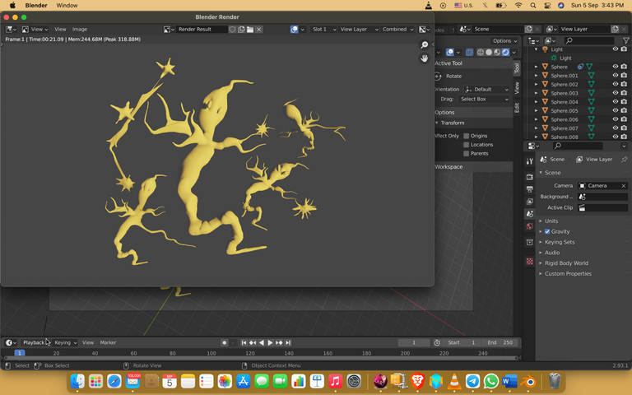Hide Sphere.001 with its eye icon
The width and height of the screenshot is (632, 395).
615,76
